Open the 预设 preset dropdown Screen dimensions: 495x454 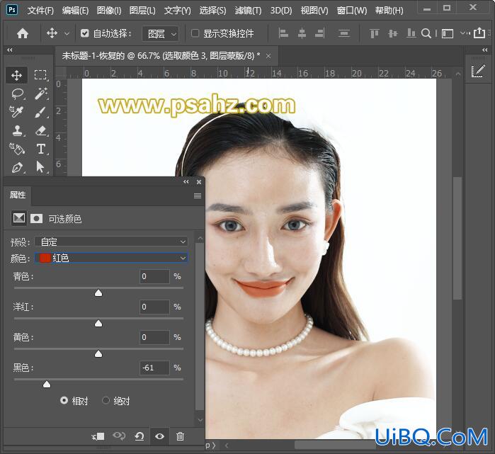tap(111, 242)
